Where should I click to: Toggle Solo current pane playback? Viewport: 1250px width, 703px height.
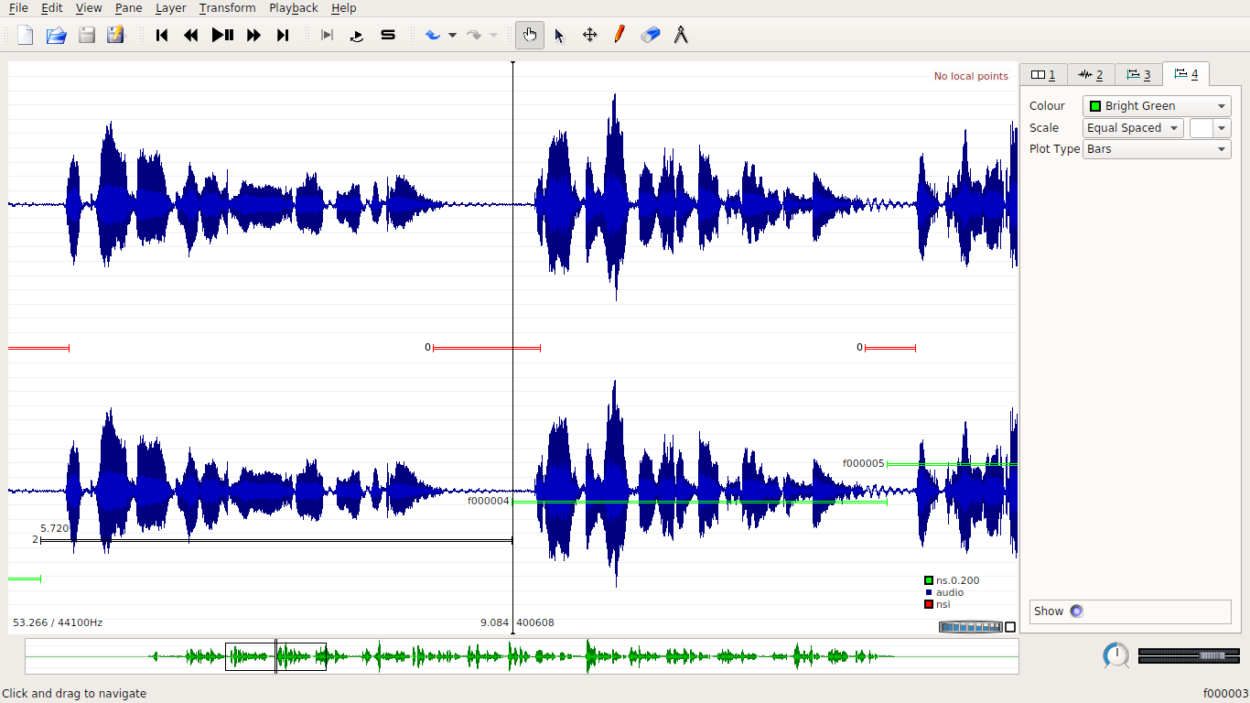click(x=388, y=35)
